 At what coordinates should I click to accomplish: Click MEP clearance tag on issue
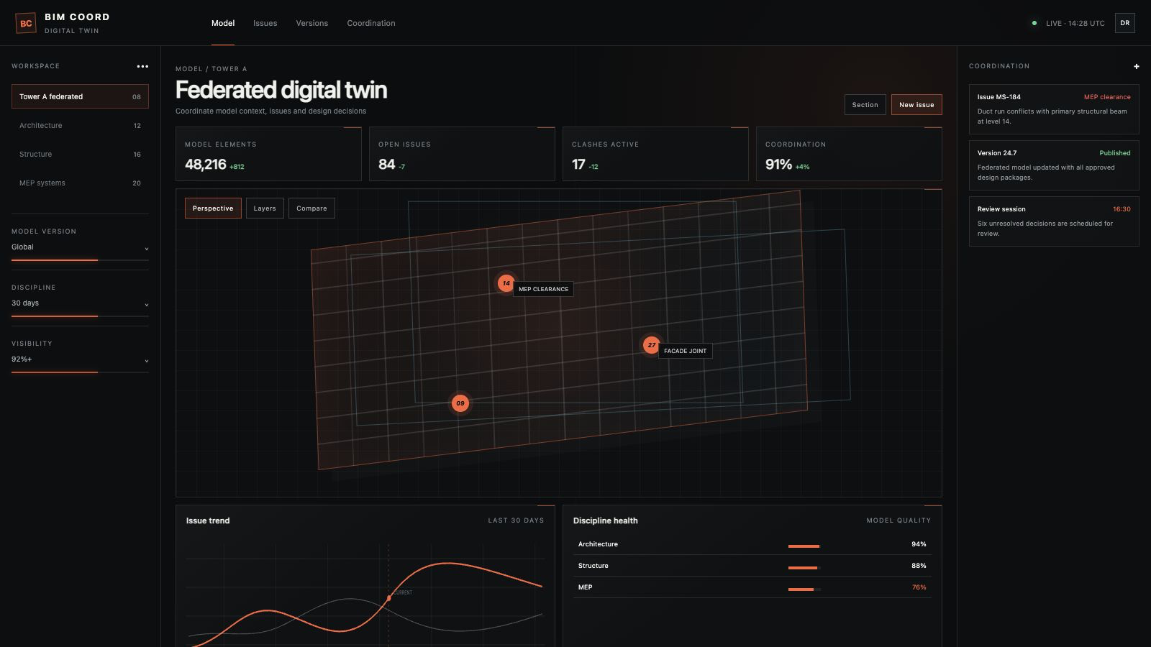pos(1107,97)
